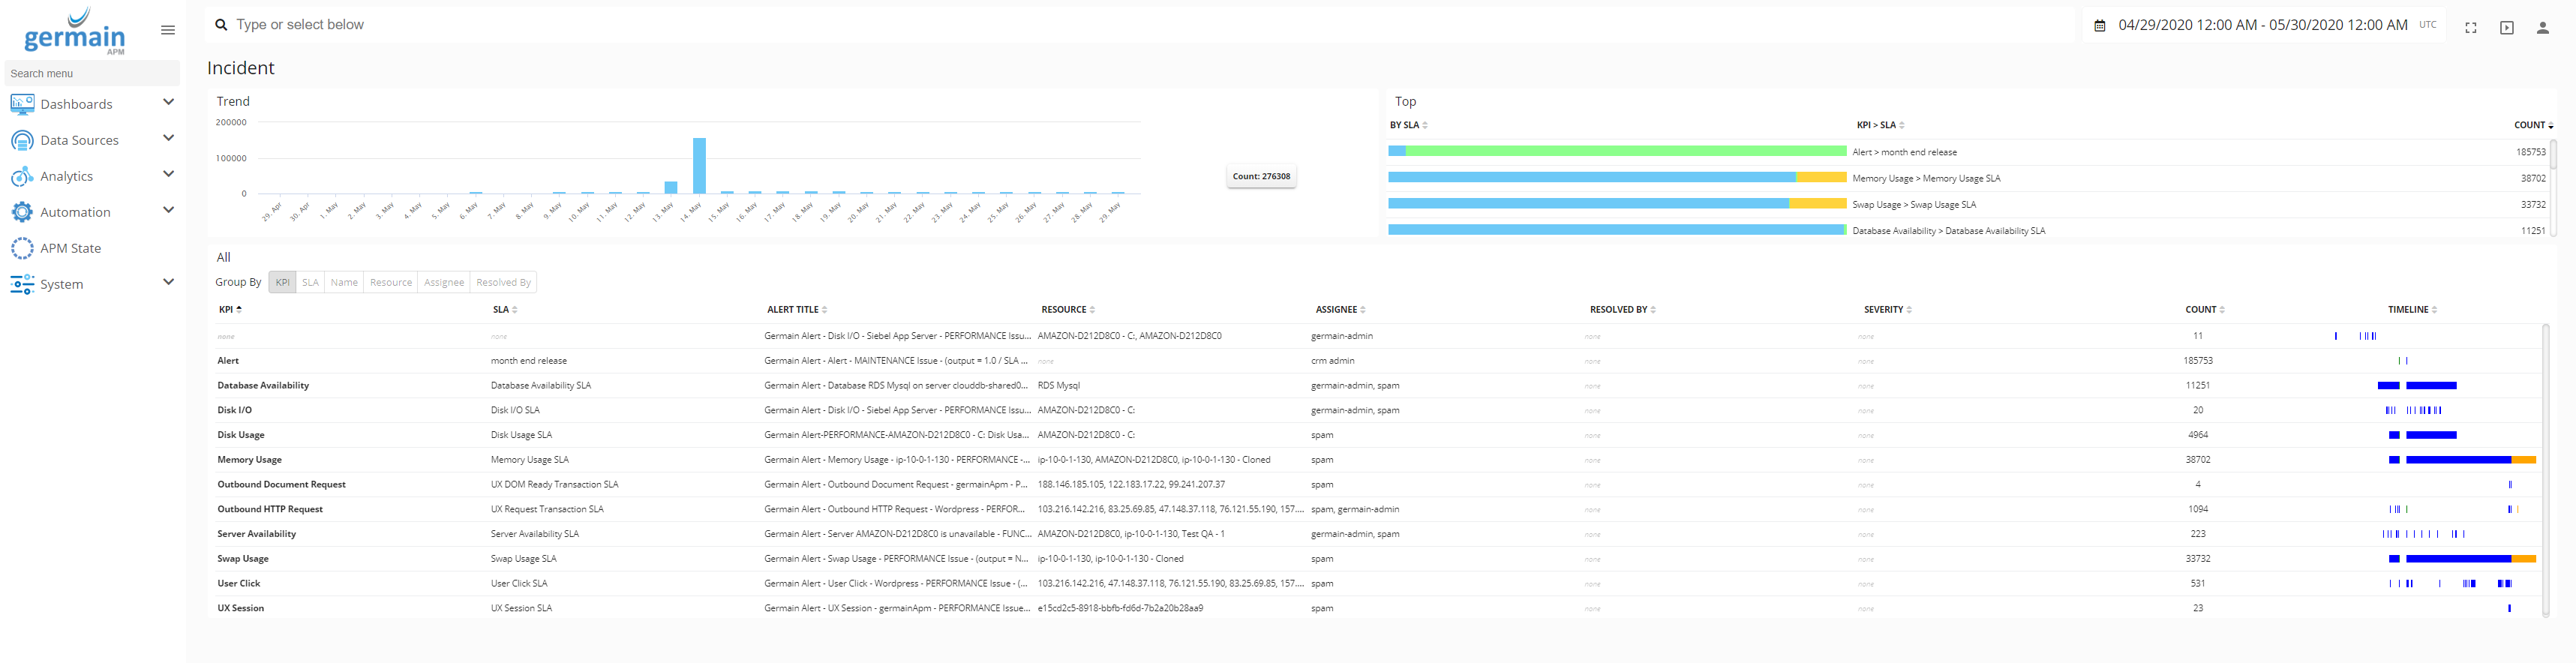2576x663 pixels.
Task: Open the Dashboards sidebar icon
Action: point(22,104)
